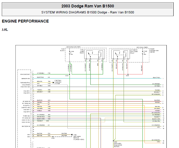The height and width of the screenshot is (148, 179).
Task: Select the "IDLE AIR 2" pin label
Action: [27, 91]
